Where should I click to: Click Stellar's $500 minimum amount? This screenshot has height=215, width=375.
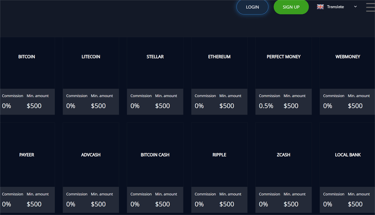click(162, 106)
